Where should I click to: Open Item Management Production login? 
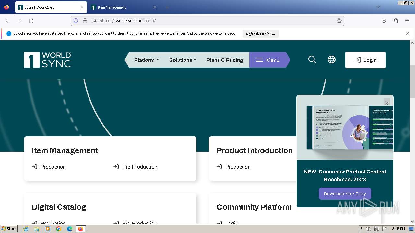click(x=49, y=167)
